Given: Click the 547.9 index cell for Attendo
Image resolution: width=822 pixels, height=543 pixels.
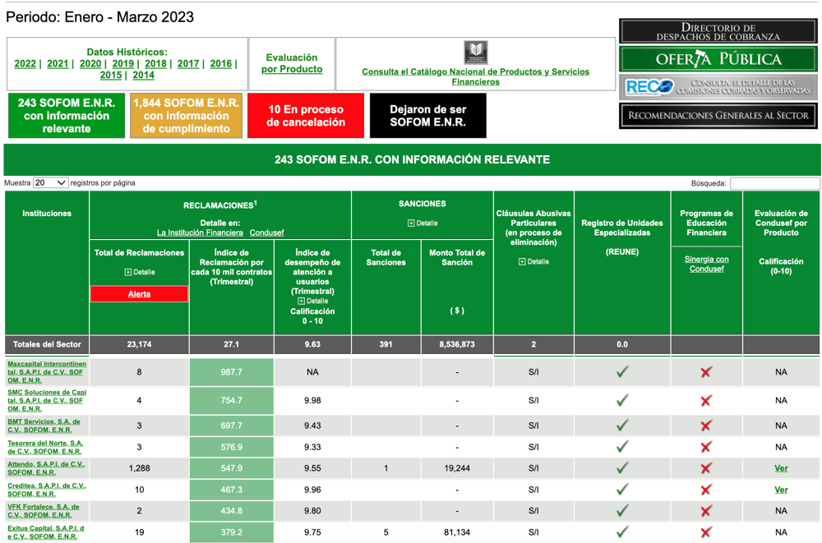Looking at the screenshot, I should 231,468.
